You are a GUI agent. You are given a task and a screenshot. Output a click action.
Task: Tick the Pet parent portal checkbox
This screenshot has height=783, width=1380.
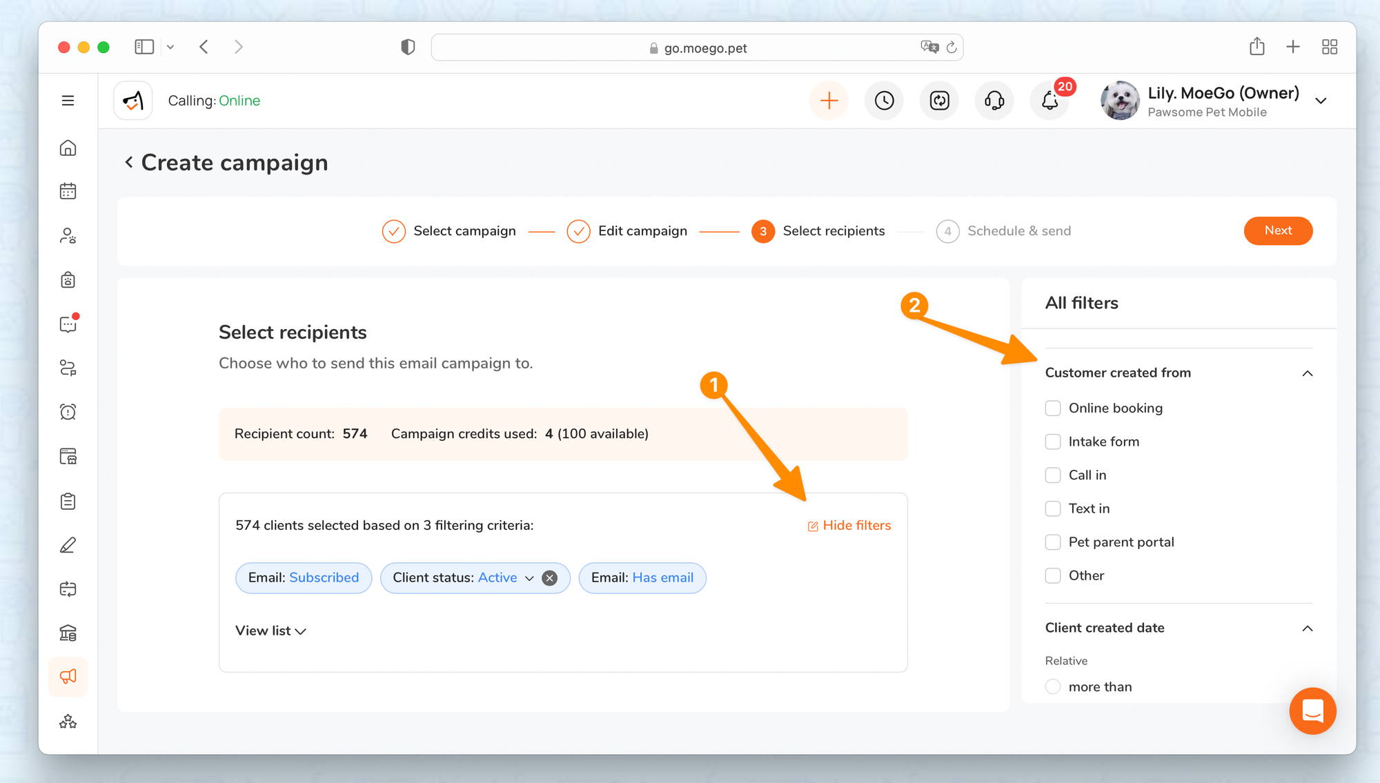click(x=1053, y=542)
